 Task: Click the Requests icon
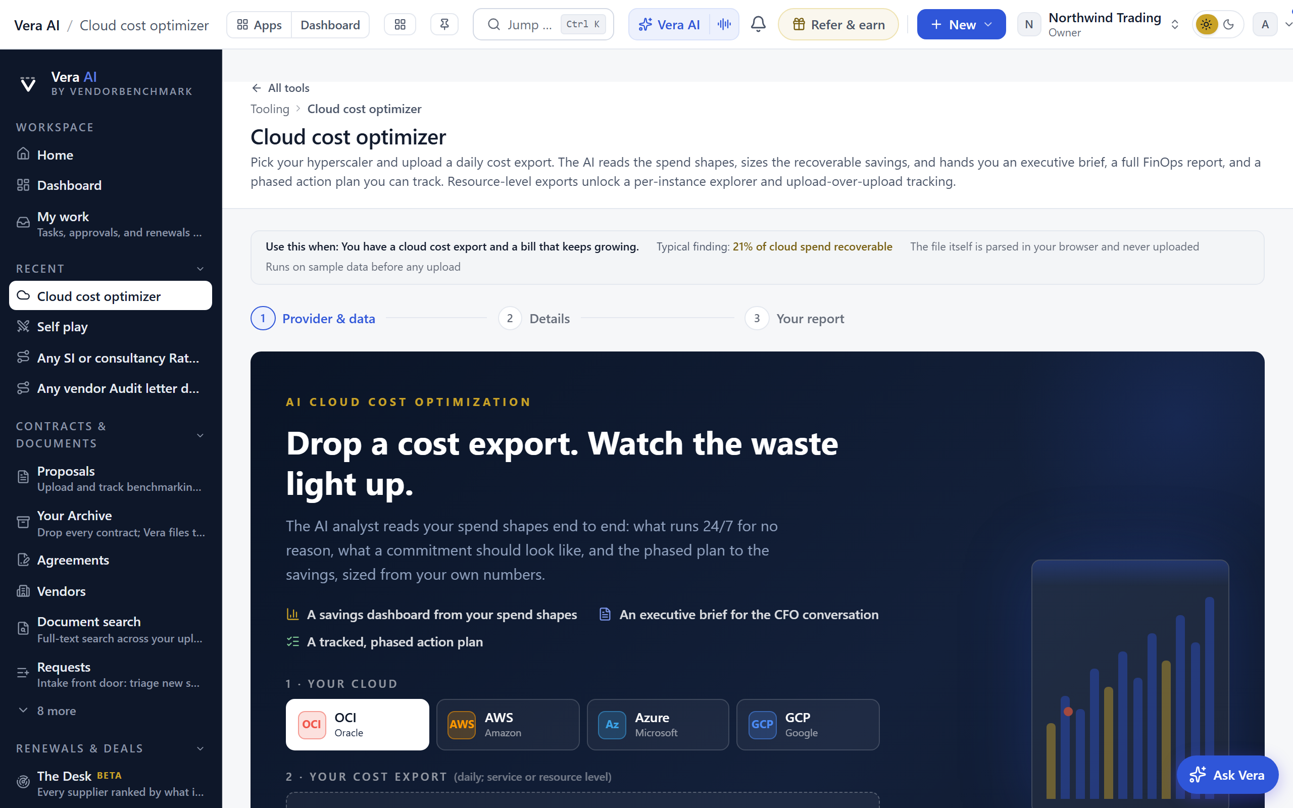(23, 673)
